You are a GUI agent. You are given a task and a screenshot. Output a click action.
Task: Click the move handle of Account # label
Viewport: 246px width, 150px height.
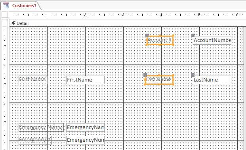(x=147, y=36)
